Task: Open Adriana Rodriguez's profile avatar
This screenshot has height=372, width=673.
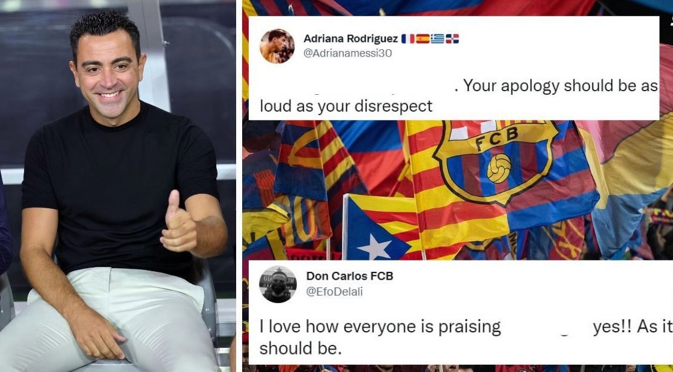Action: click(277, 46)
